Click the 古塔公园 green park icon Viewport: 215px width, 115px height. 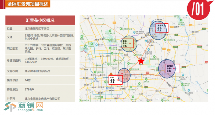(x=139, y=84)
